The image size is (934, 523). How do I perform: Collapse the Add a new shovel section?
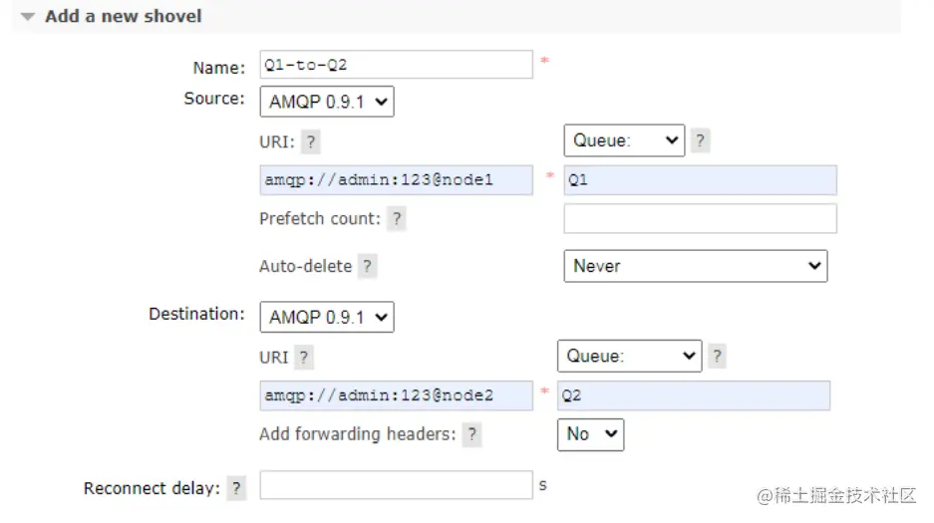coord(27,17)
